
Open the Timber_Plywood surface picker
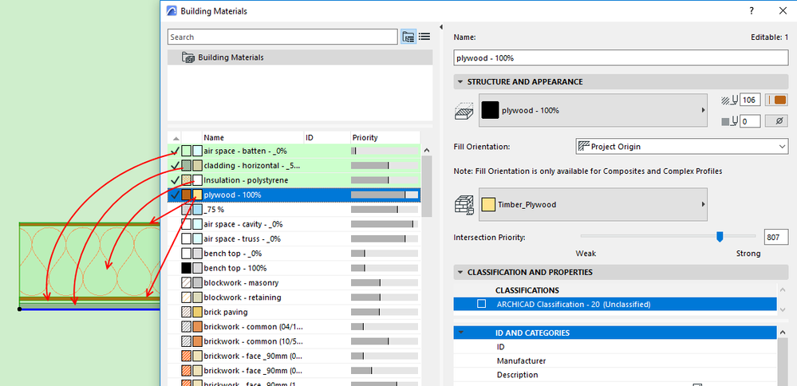pos(593,205)
